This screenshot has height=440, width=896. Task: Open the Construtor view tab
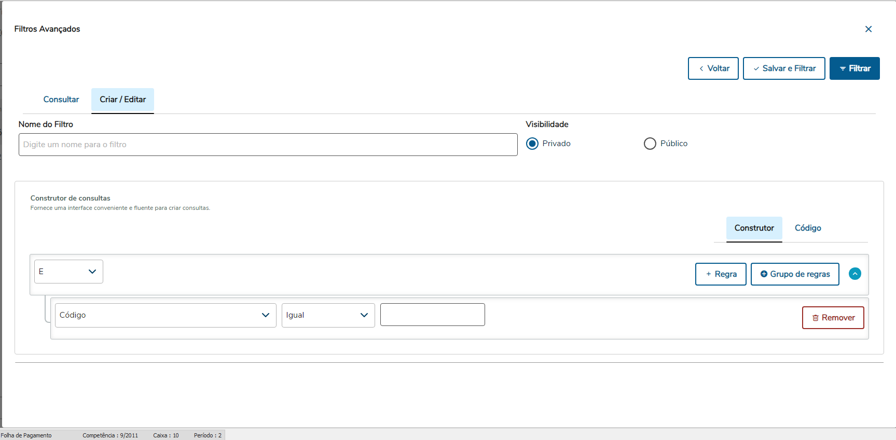coord(754,228)
